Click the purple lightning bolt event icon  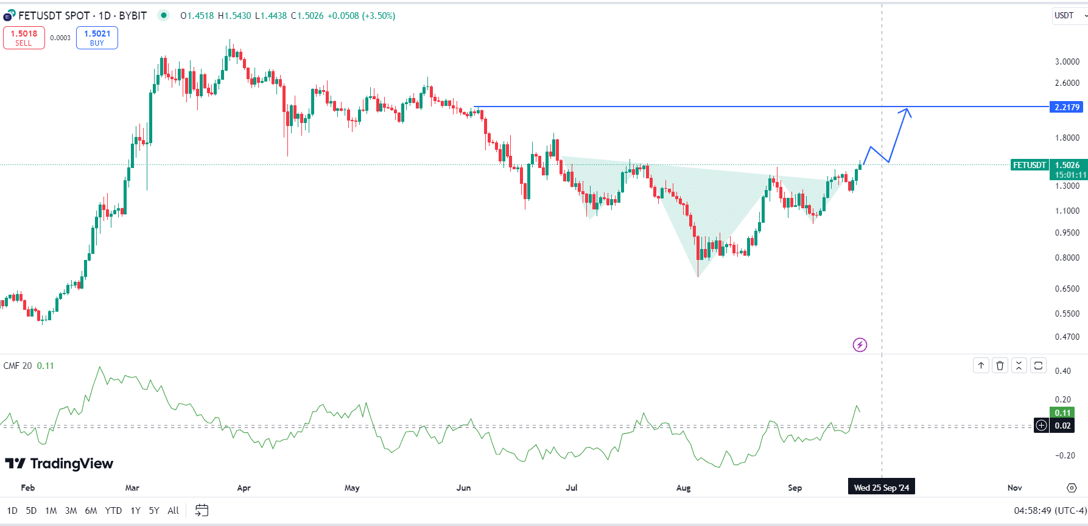click(x=860, y=345)
